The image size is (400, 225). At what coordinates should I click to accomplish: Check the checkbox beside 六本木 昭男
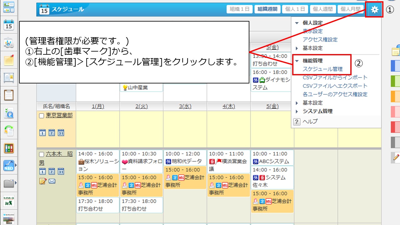click(x=42, y=154)
